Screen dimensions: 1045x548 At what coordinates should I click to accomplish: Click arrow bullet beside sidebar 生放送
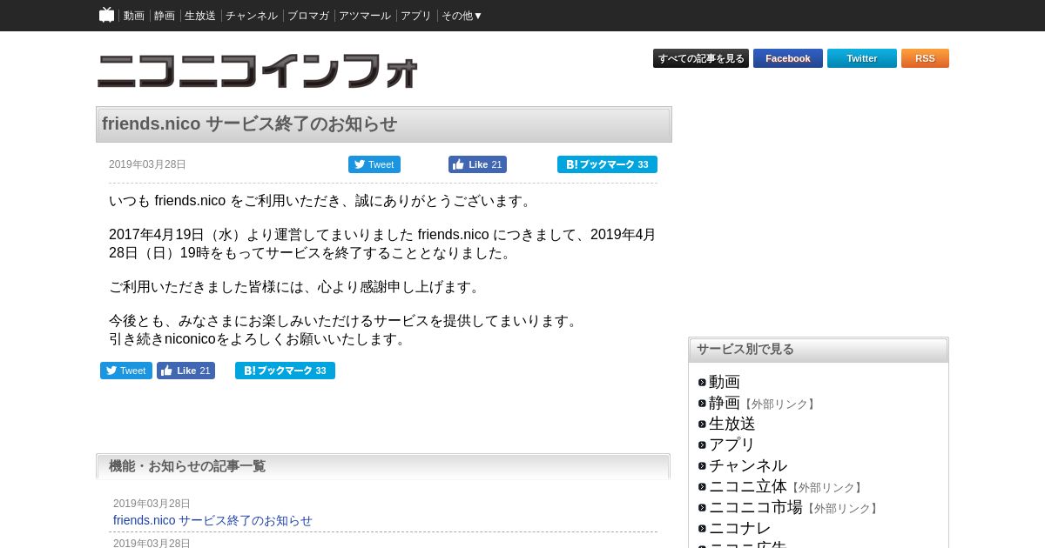click(702, 424)
